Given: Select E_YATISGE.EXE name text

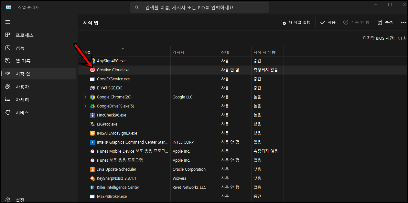Looking at the screenshot, I should [x=110, y=88].
